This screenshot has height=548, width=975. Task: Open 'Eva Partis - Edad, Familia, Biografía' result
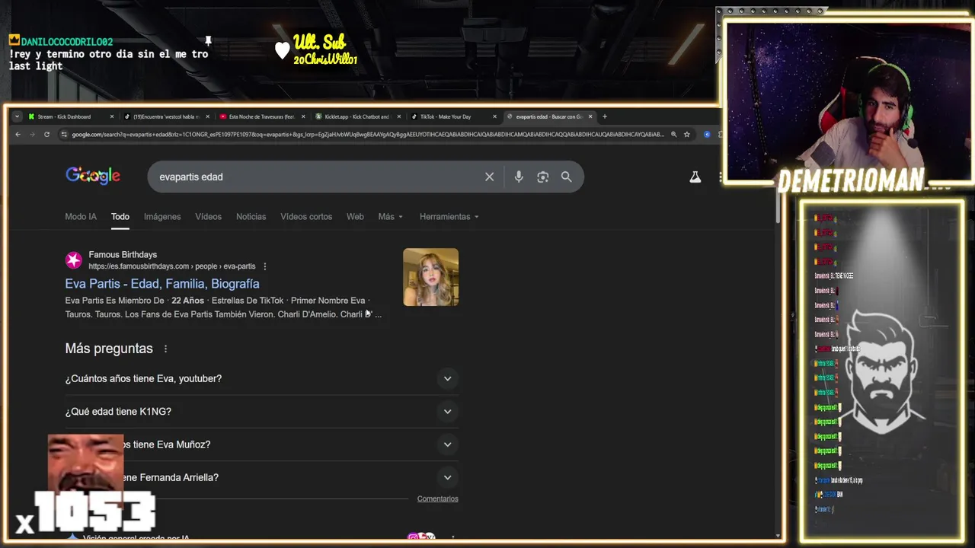162,284
